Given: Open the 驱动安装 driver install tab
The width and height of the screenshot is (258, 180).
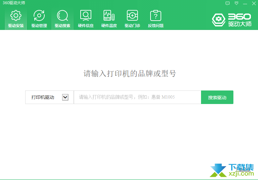Looking at the screenshot, I should coord(16,19).
